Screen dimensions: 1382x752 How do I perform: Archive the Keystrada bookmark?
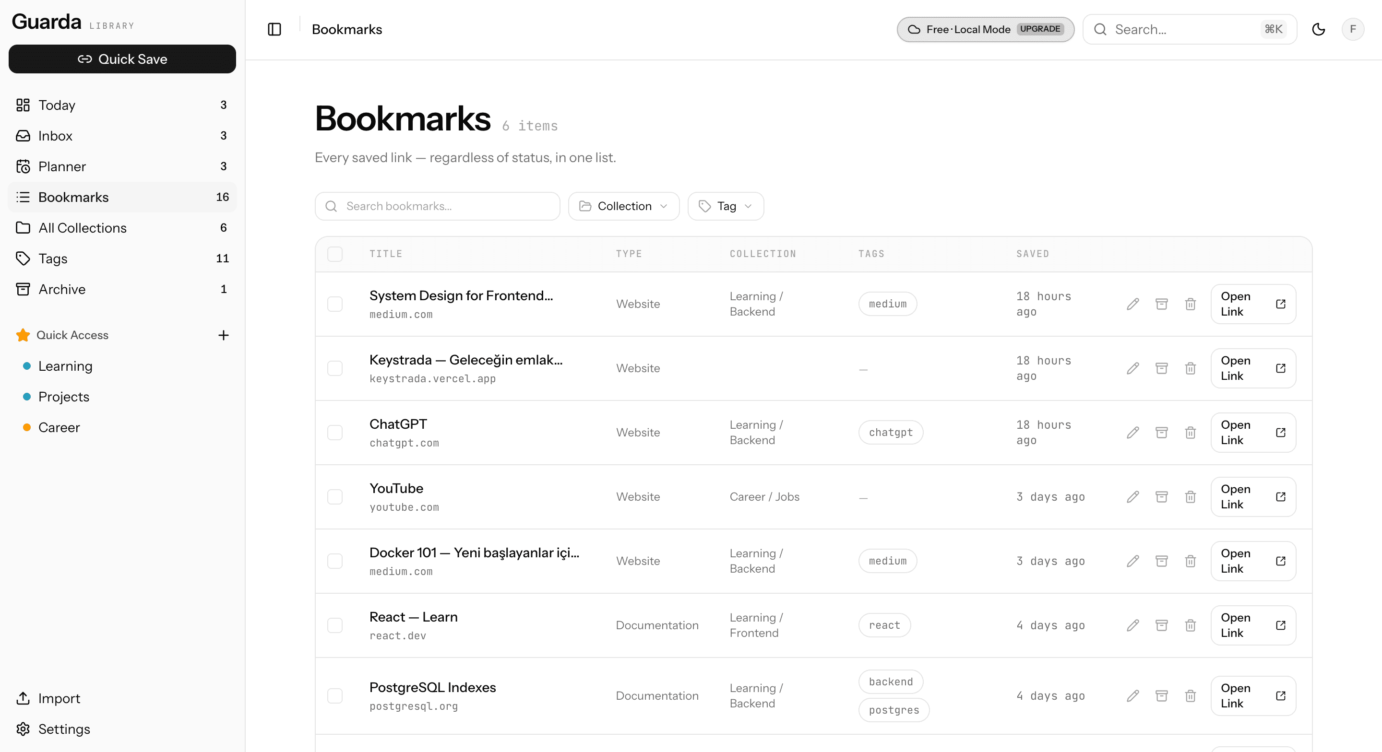(1161, 368)
